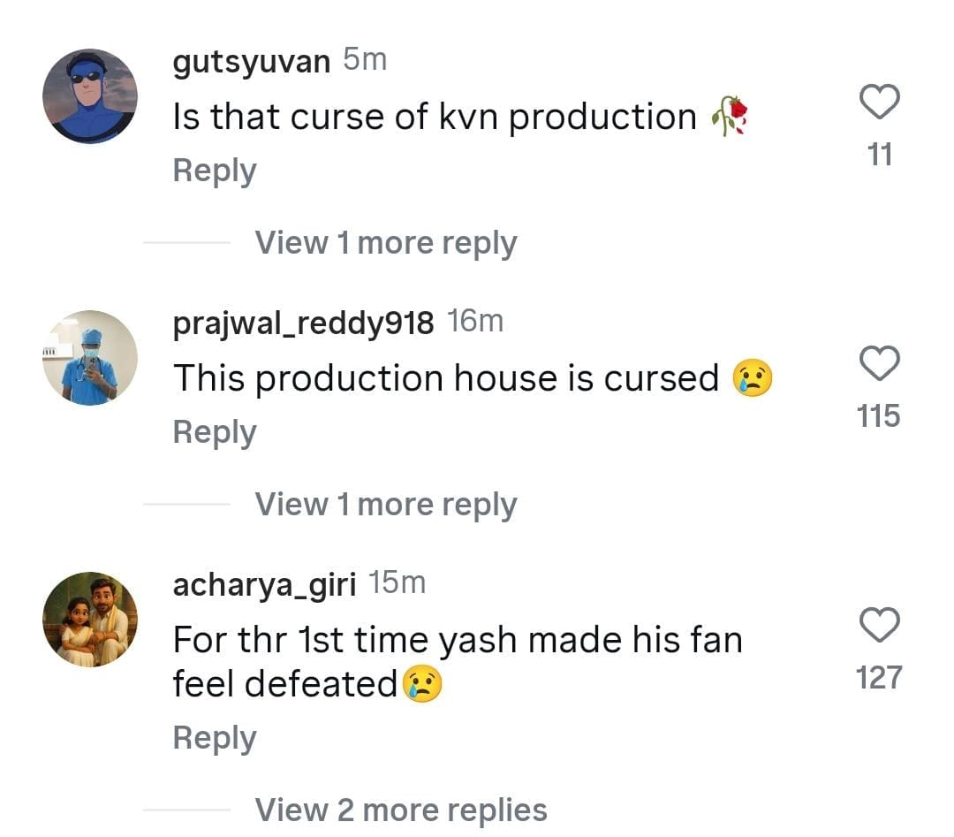Show 2 more replies under acharya_giri's comment
This screenshot has width=954, height=837.
[x=401, y=810]
